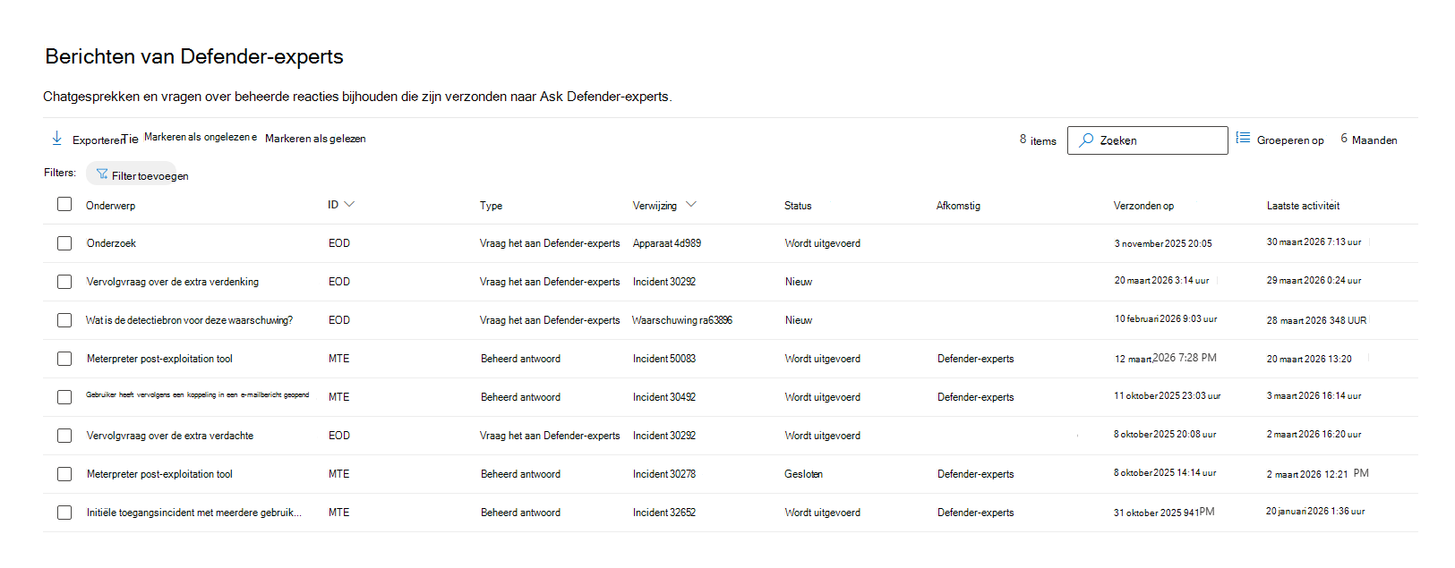Check the Onderzoek row checkbox
This screenshot has width=1455, height=568.
(x=64, y=243)
